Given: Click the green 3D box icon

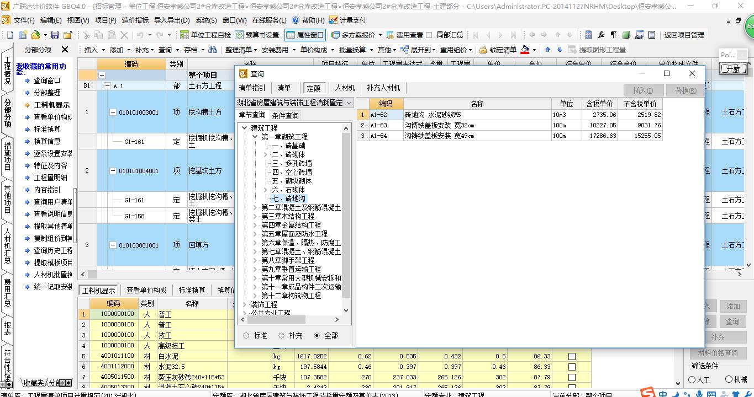Looking at the screenshot, I should (626, 35).
